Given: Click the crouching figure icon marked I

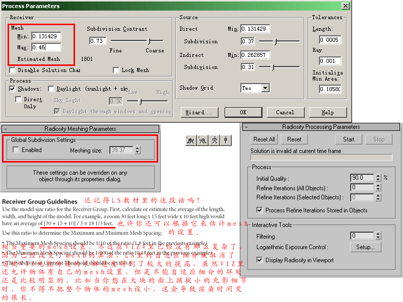Looking at the screenshot, I should [191, 140].
